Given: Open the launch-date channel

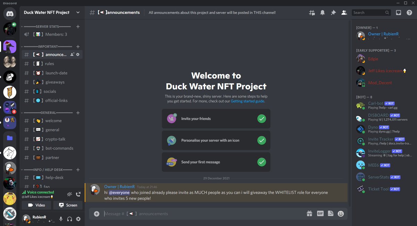Looking at the screenshot, I should pyautogui.click(x=52, y=73).
